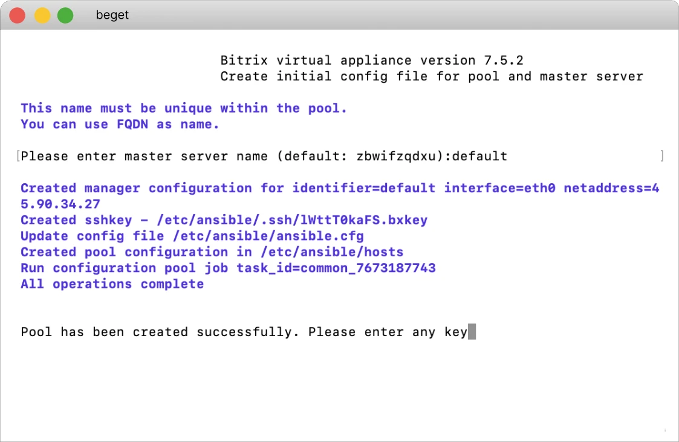Click the 'Please enter master server name' prompt
Screen dimensions: 679x442
coord(147,157)
